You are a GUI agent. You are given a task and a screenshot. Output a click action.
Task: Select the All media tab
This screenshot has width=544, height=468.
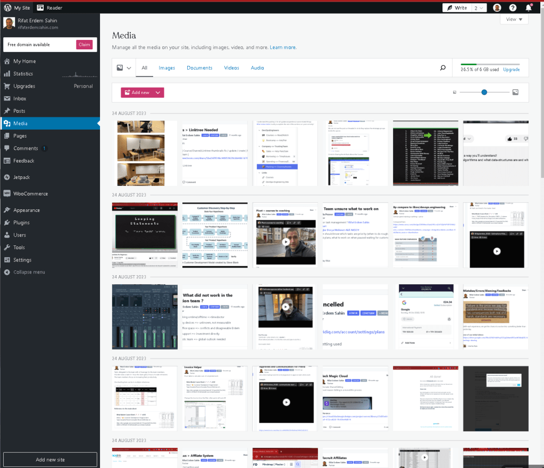coord(144,68)
